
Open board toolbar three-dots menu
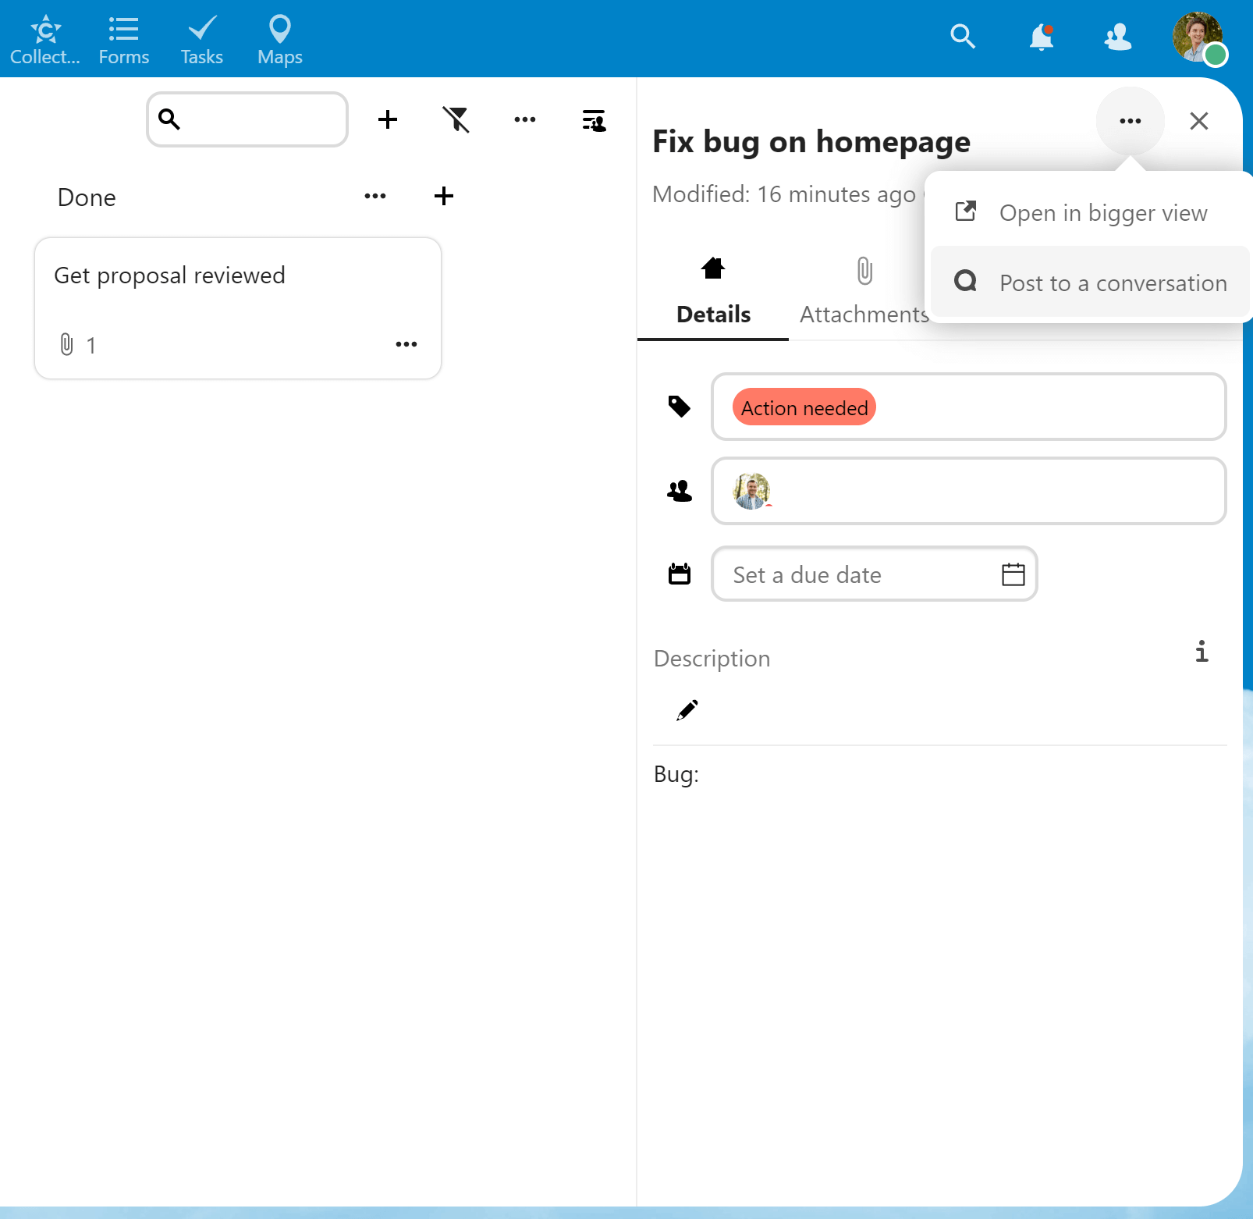tap(525, 119)
